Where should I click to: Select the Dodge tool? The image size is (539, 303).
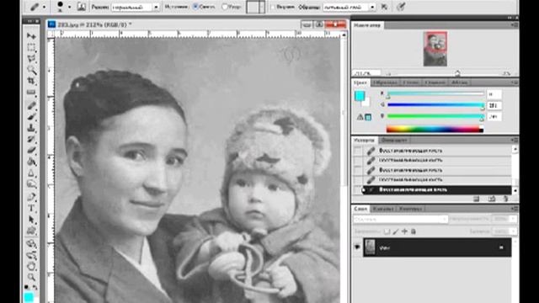coord(31,184)
